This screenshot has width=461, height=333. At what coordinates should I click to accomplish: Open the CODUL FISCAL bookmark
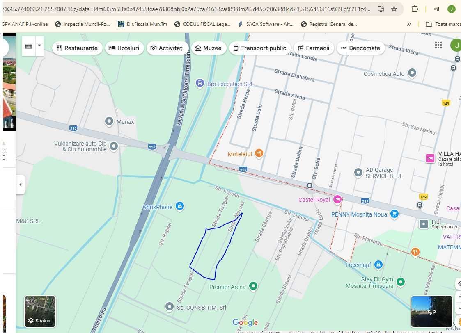202,24
